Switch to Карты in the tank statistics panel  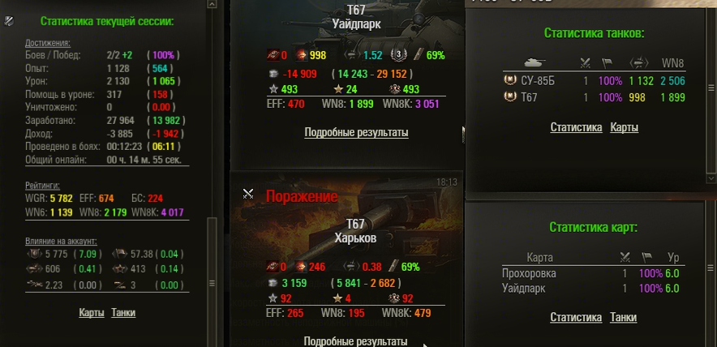[625, 127]
